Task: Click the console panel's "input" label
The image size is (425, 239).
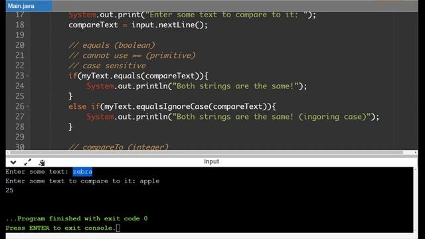Action: pyautogui.click(x=211, y=161)
